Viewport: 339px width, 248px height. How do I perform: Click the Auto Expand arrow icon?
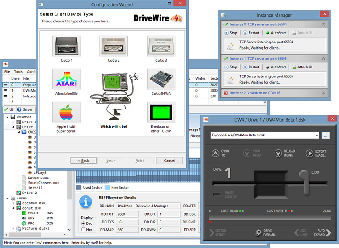(328, 233)
